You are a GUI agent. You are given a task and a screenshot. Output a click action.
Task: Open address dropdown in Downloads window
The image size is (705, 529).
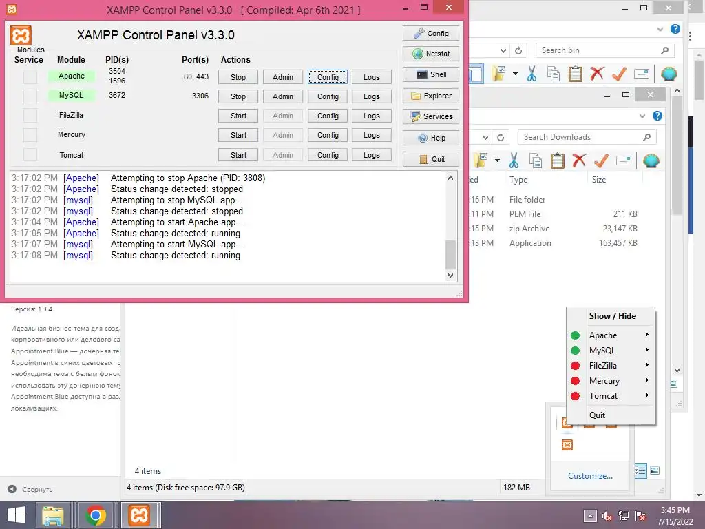click(485, 138)
